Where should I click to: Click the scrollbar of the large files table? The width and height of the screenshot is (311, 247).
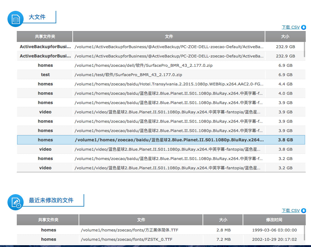click(304, 50)
